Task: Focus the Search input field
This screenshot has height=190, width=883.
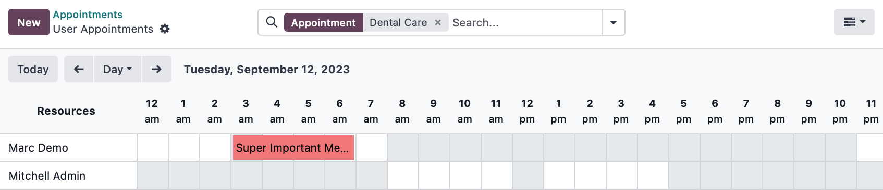Action: click(525, 22)
